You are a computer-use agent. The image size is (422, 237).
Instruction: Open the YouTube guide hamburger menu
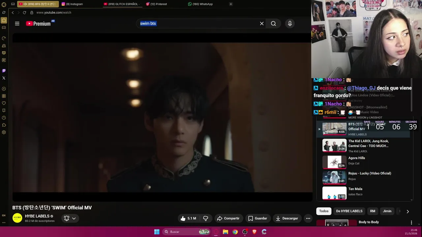pos(17,23)
